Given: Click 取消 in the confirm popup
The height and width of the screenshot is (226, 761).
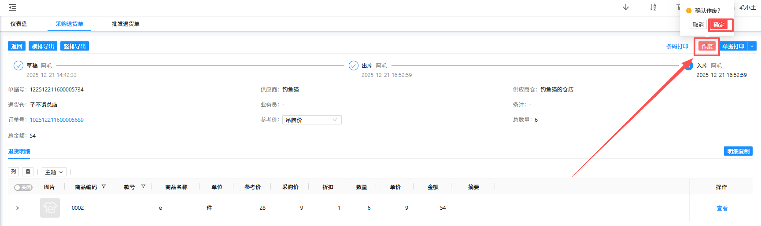Looking at the screenshot, I should (x=698, y=25).
